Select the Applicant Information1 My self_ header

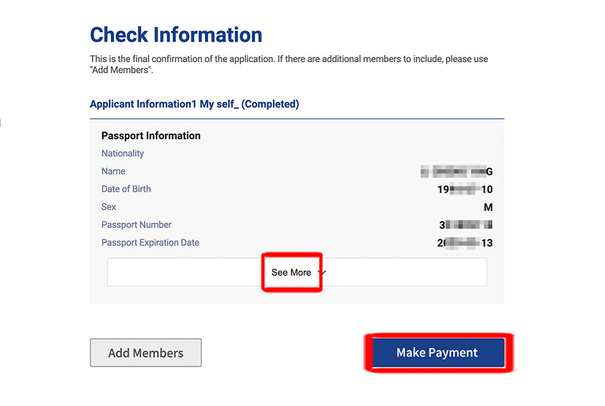pyautogui.click(x=194, y=104)
